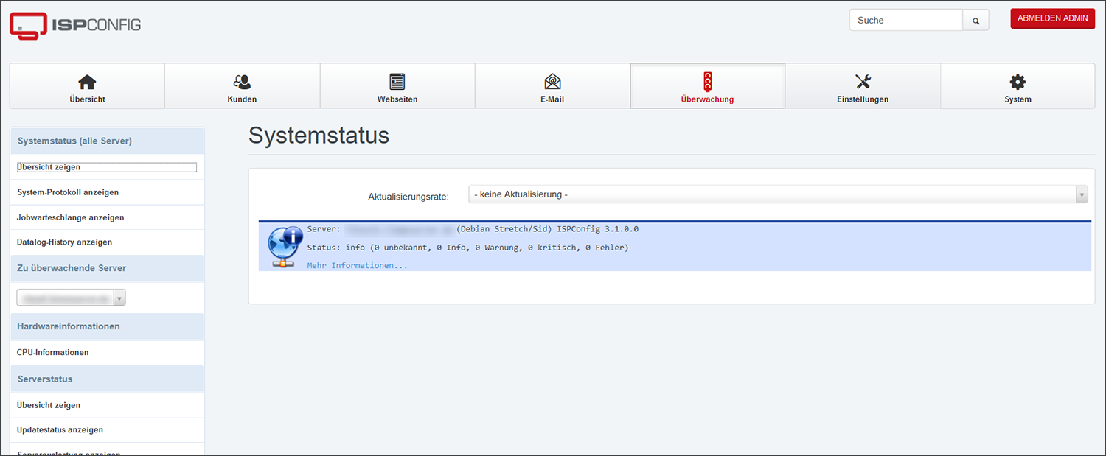The width and height of the screenshot is (1106, 456).
Task: Click the Webseiten page icon
Action: 397,82
